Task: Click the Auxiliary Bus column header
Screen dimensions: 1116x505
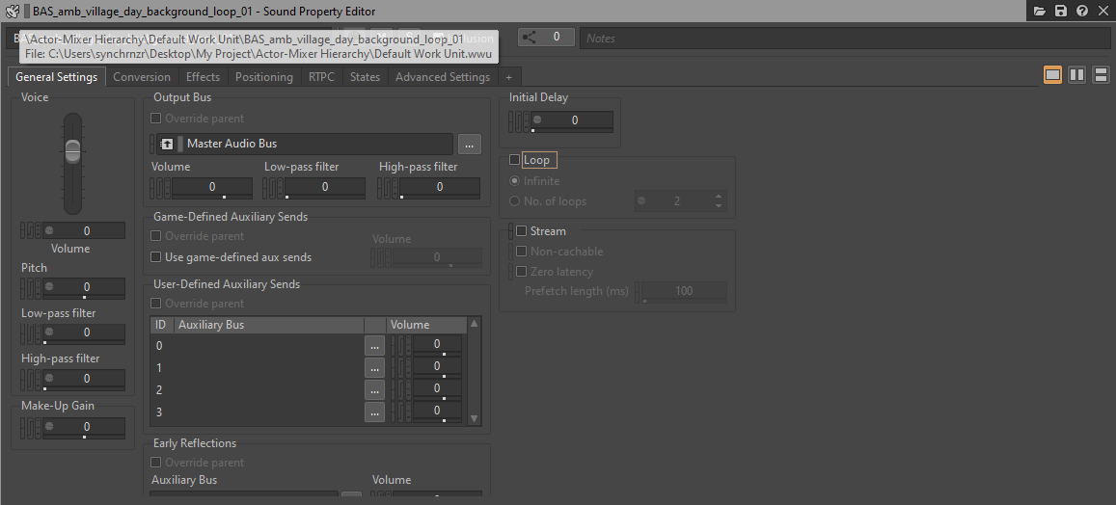Action: point(268,325)
